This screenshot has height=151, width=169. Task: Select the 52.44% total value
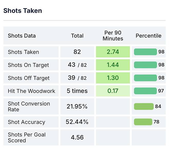coord(77,122)
